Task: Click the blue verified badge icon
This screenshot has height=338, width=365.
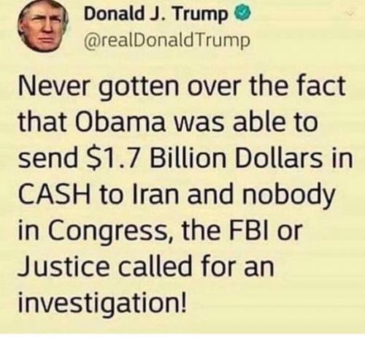Action: 242,15
